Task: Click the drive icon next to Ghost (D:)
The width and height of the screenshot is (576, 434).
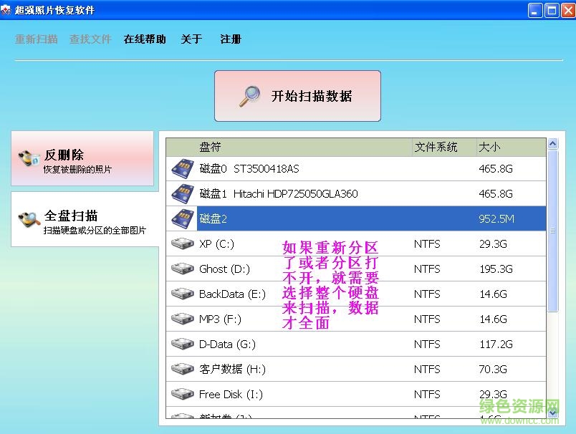Action: [x=181, y=269]
